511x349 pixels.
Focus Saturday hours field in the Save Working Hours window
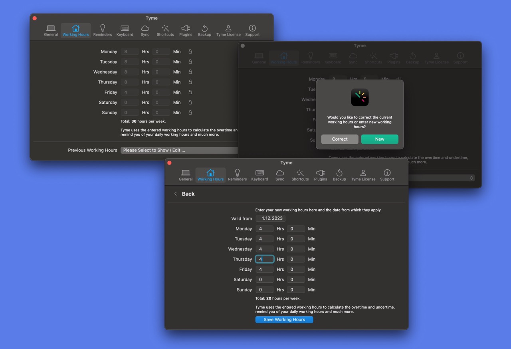click(265, 280)
